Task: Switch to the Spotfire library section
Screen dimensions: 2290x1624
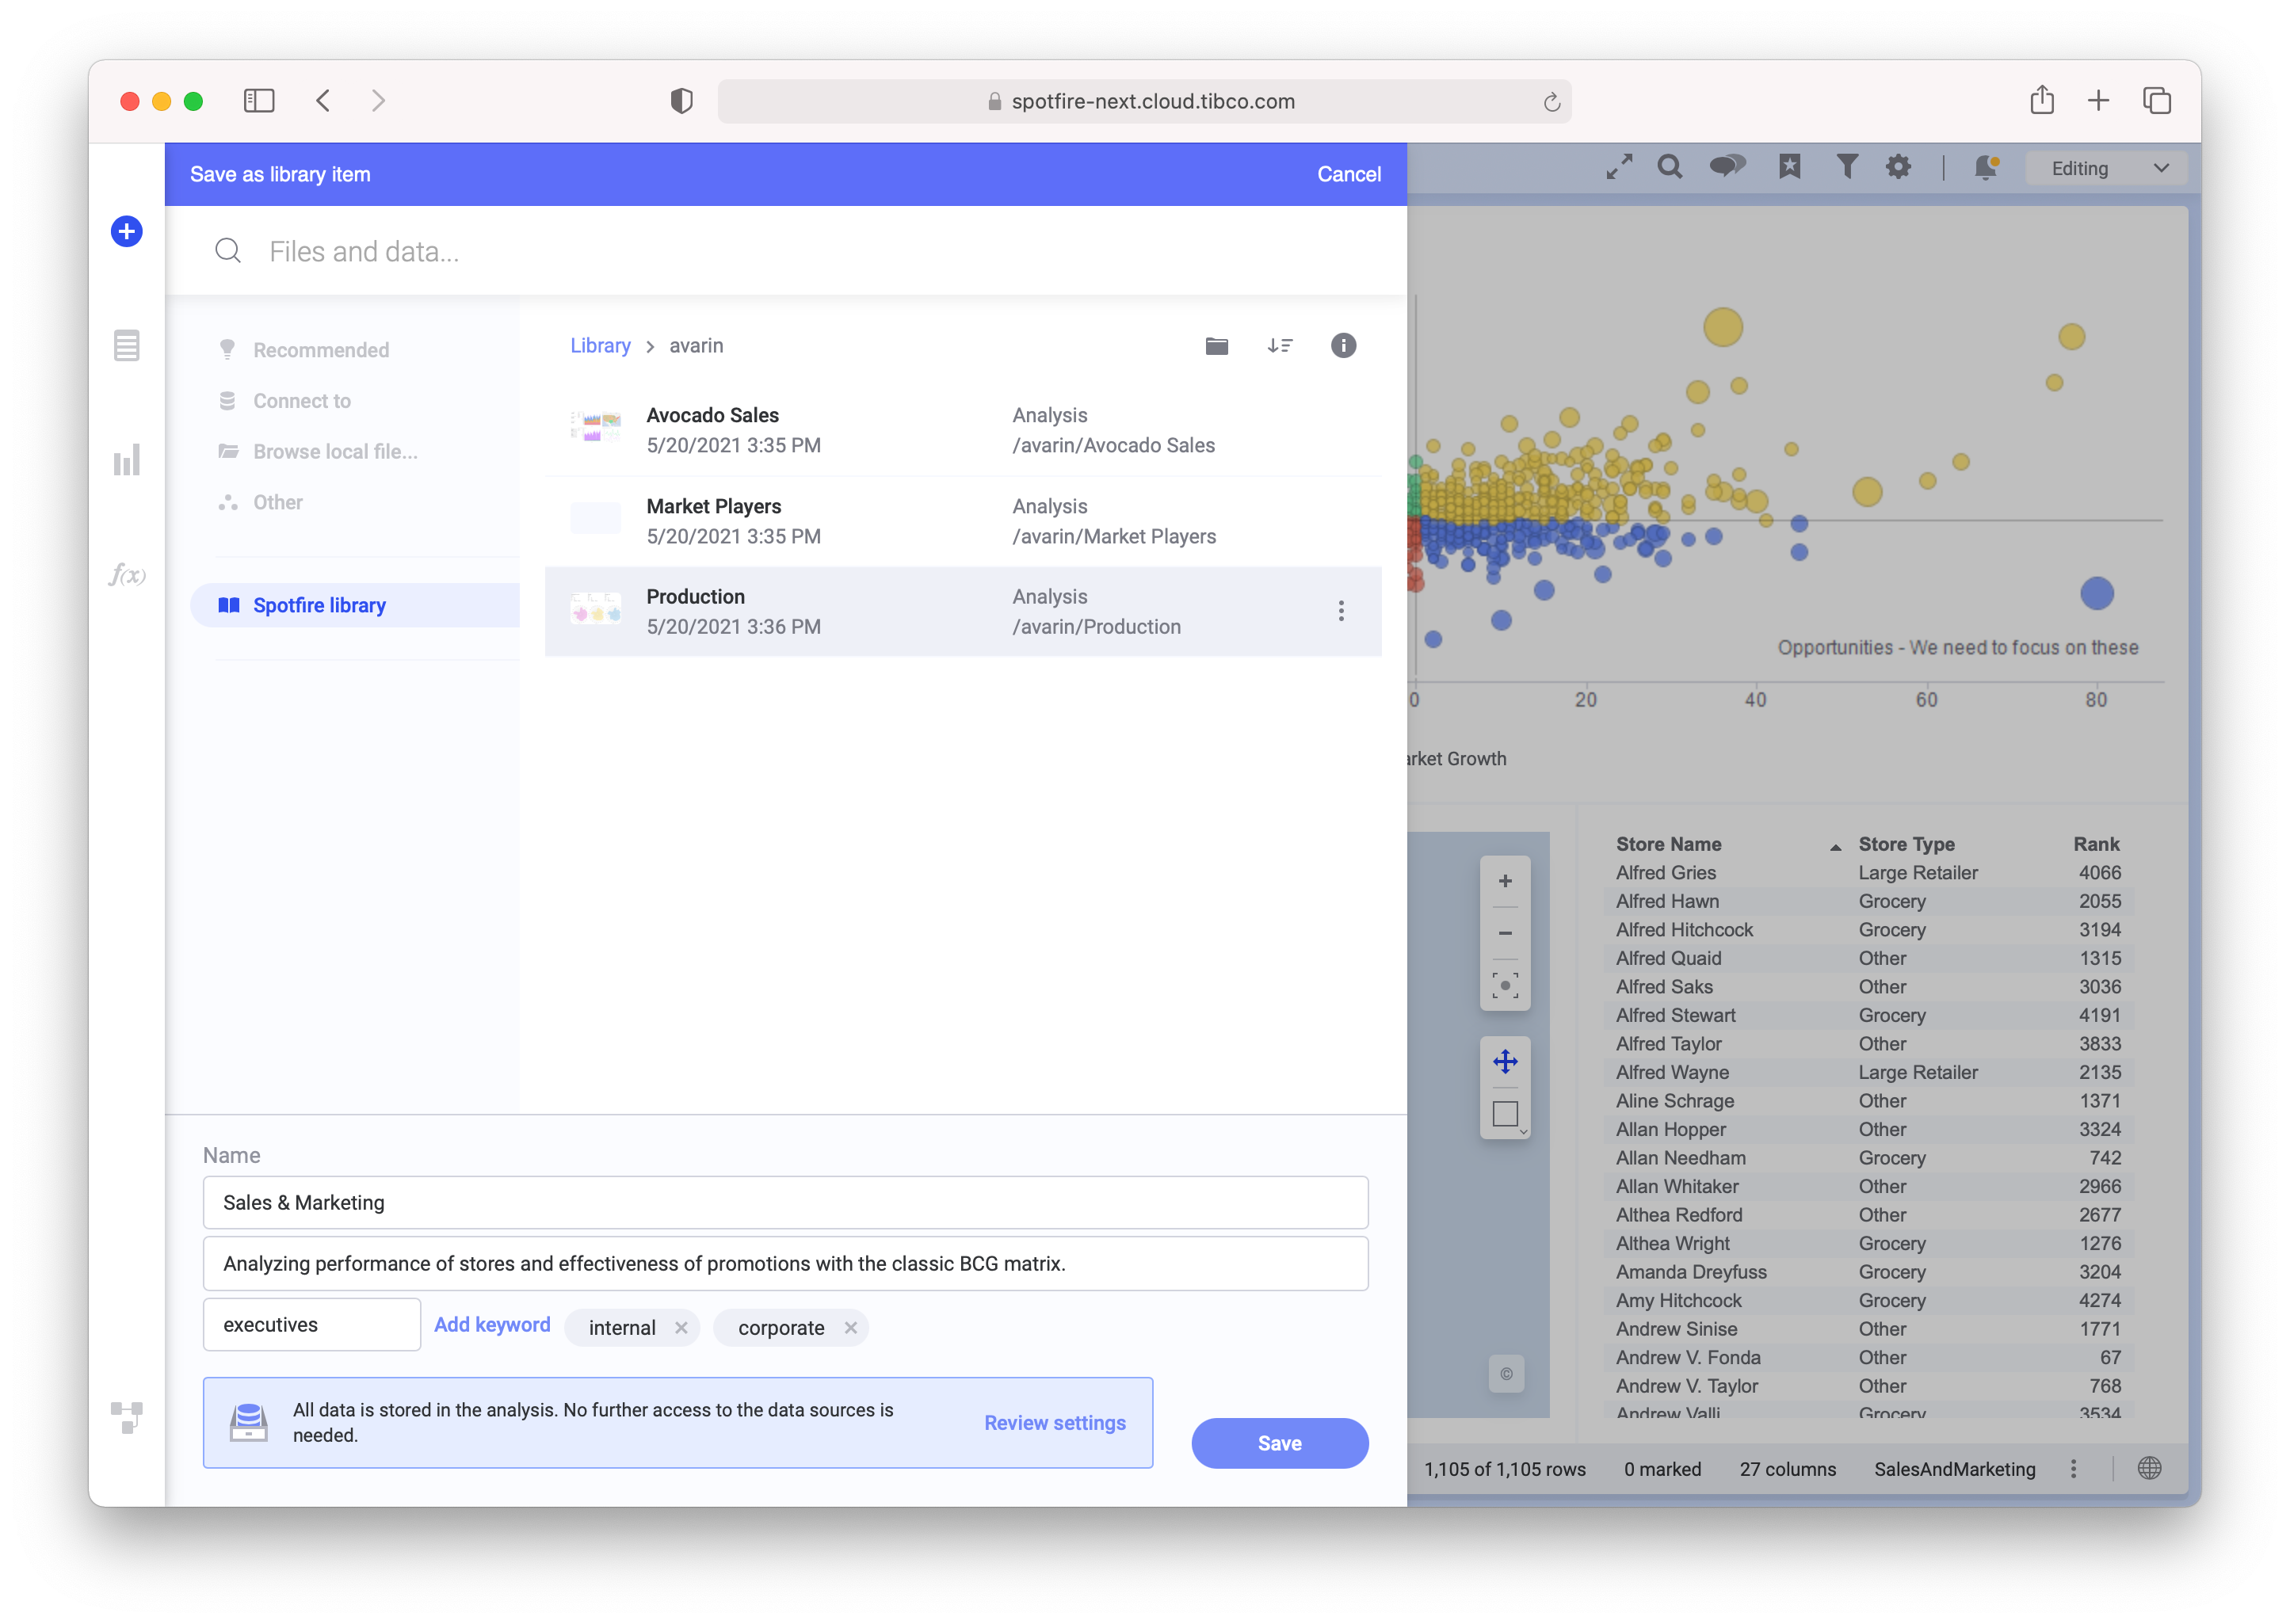Action: click(x=320, y=604)
